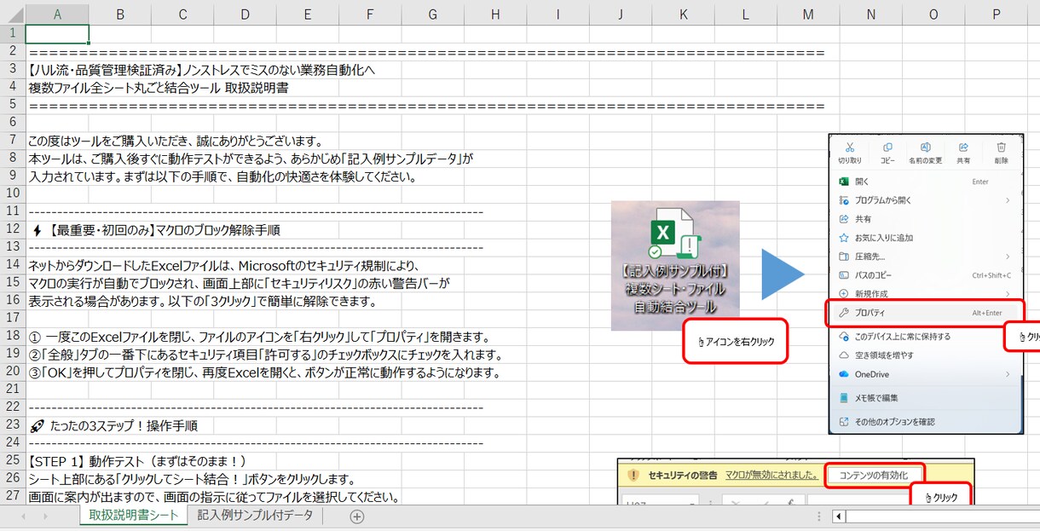Select column L header
This screenshot has width=1040, height=531.
[746, 14]
